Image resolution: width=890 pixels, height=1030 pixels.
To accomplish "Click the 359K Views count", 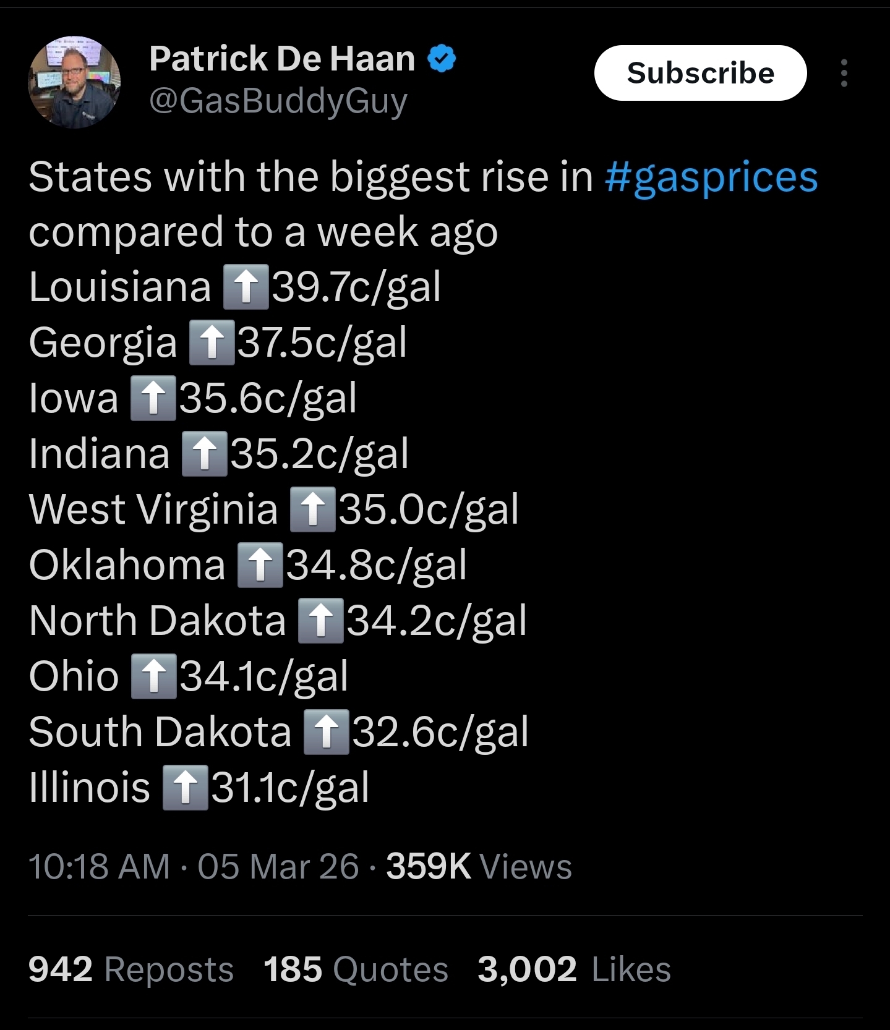I will pos(479,866).
